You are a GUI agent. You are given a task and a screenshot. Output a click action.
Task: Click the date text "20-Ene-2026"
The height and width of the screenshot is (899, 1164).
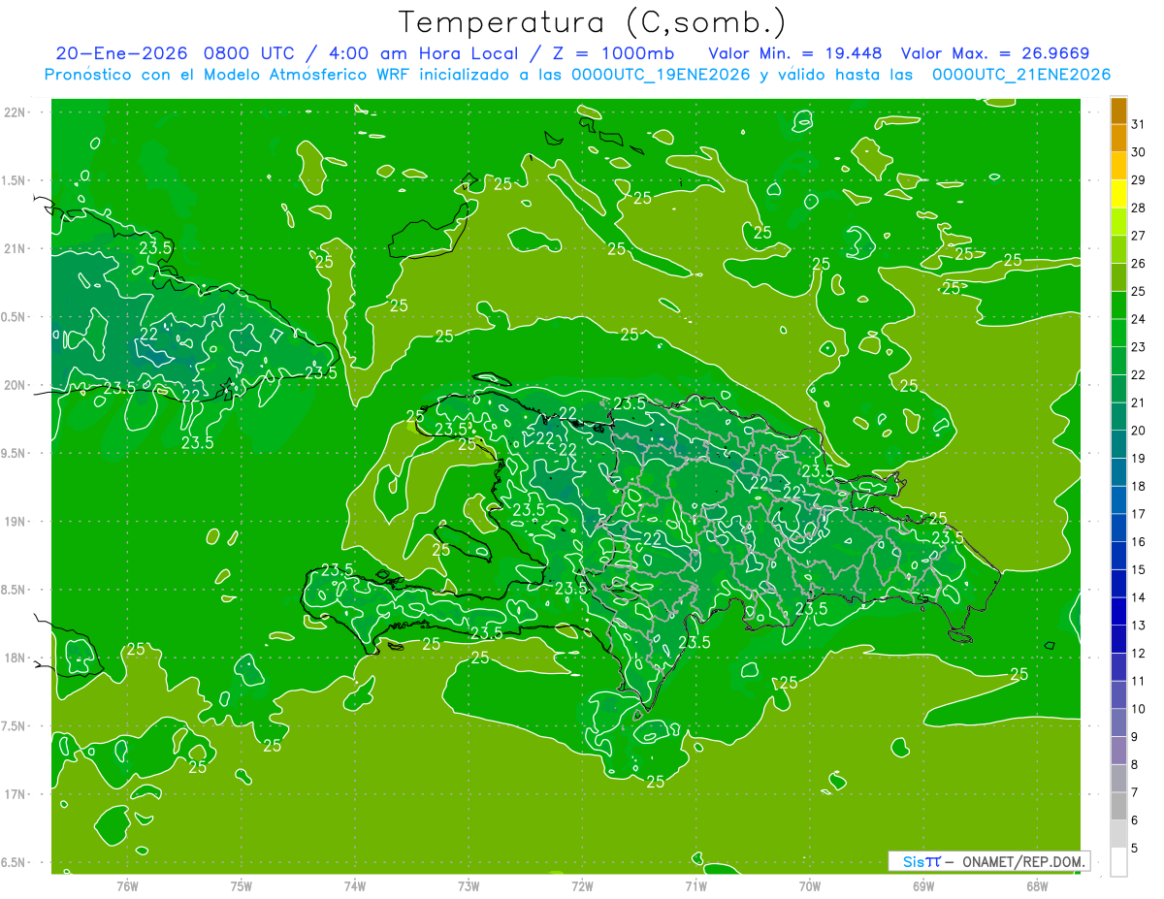click(x=122, y=53)
